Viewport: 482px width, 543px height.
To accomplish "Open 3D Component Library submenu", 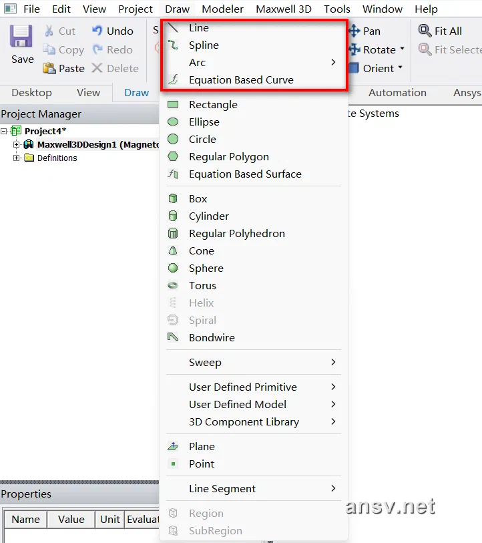I will pos(254,422).
